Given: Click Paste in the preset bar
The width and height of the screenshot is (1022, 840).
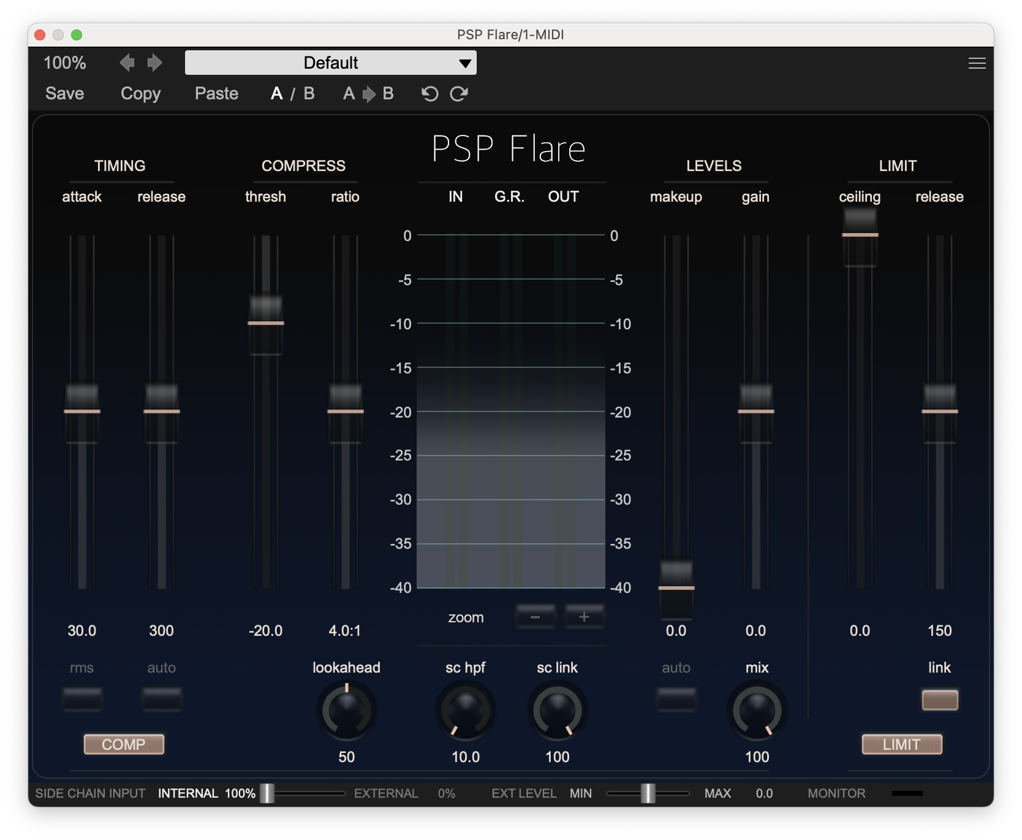Looking at the screenshot, I should pos(216,94).
